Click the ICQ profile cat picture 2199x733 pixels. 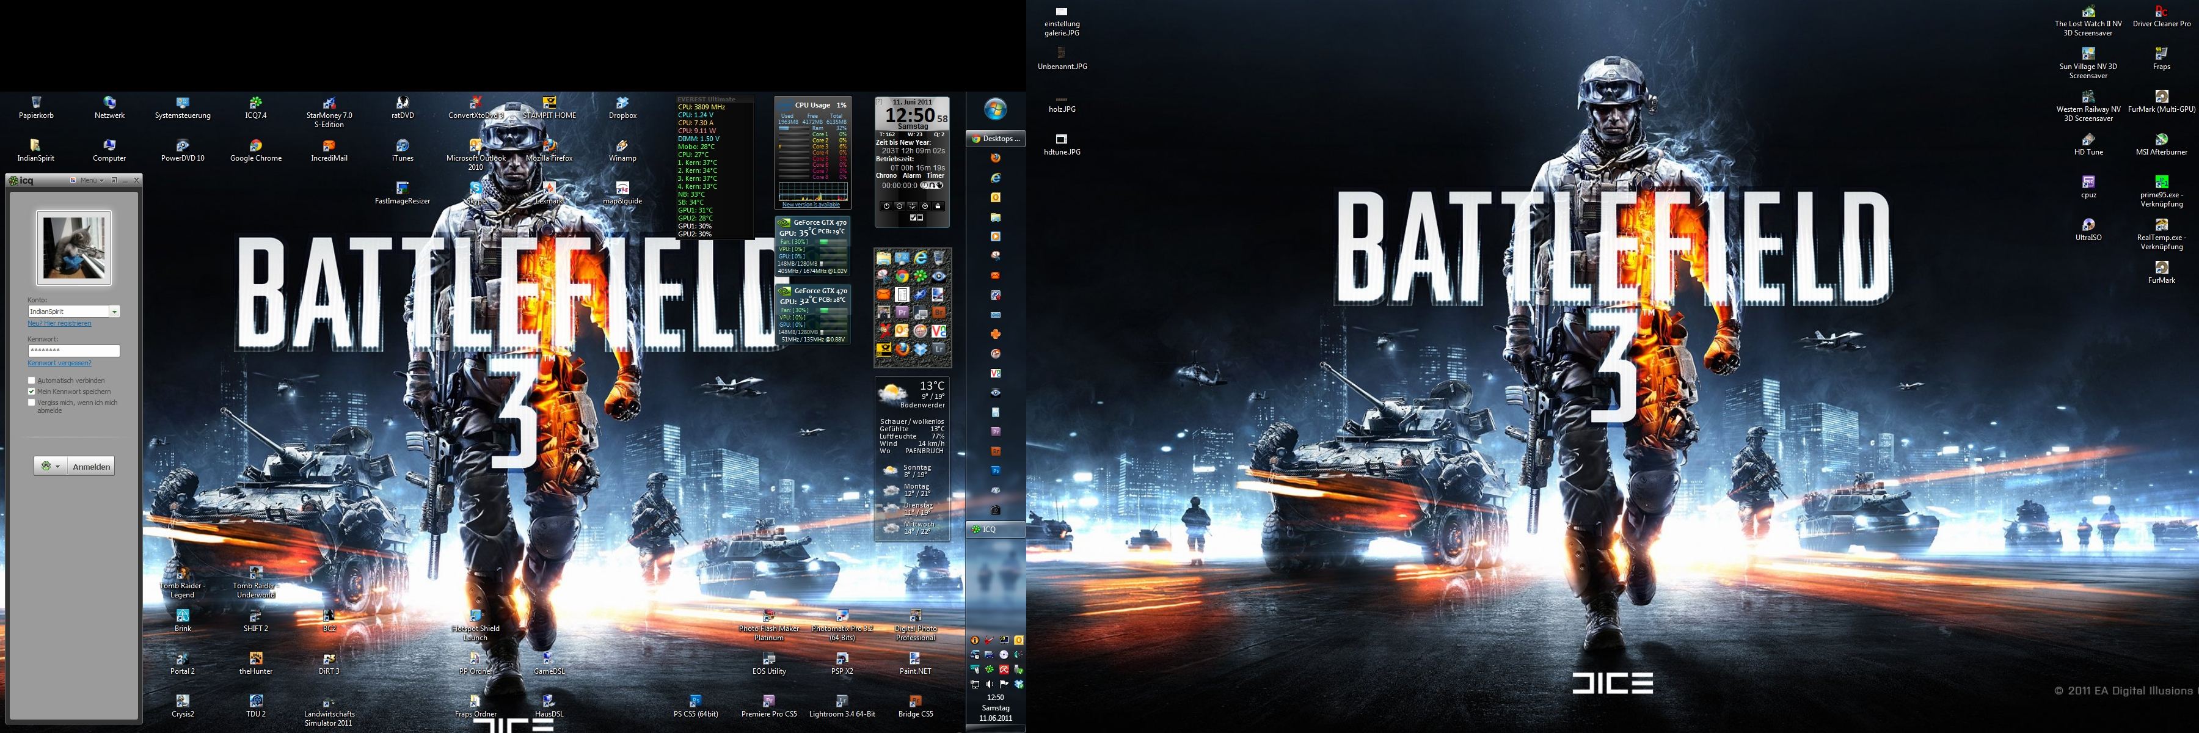(x=73, y=247)
